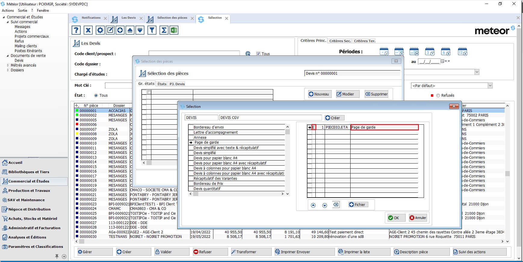Click the au date input field
The width and height of the screenshot is (523, 262).
[x=429, y=61]
